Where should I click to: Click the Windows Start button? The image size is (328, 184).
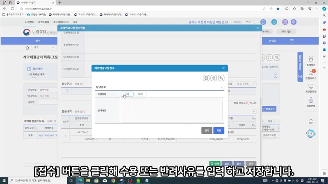coord(4,180)
